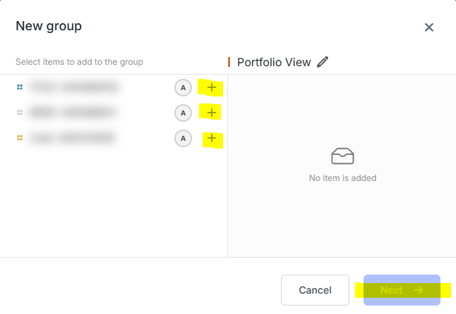Select the blurred item name beside the green grid
456x314 pixels.
pos(73,112)
